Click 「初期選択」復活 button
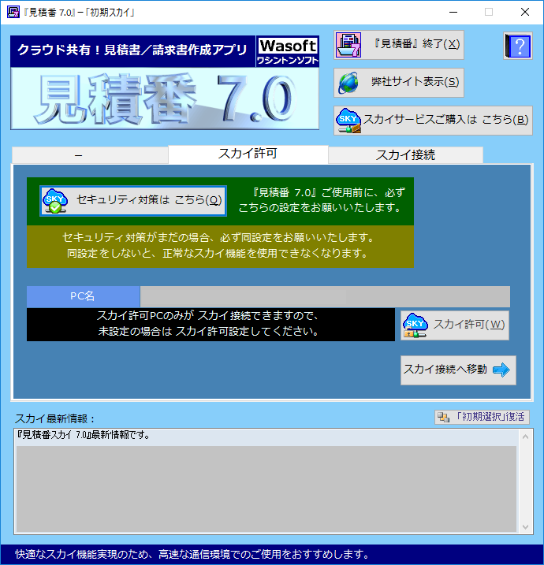 point(482,418)
